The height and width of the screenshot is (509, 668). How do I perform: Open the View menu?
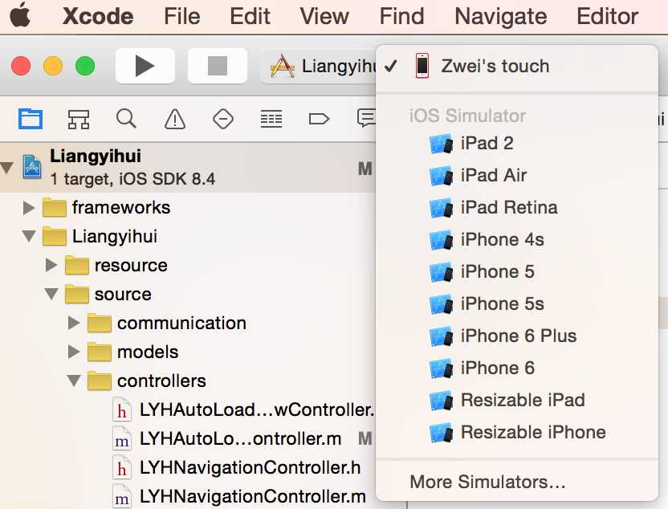pos(324,16)
